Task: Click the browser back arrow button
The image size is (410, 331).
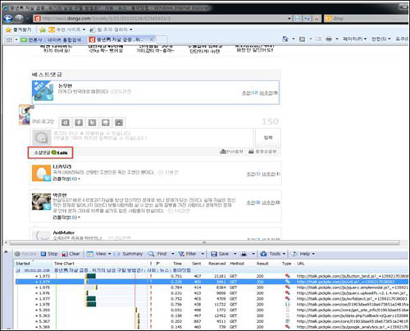Action: click(x=8, y=18)
